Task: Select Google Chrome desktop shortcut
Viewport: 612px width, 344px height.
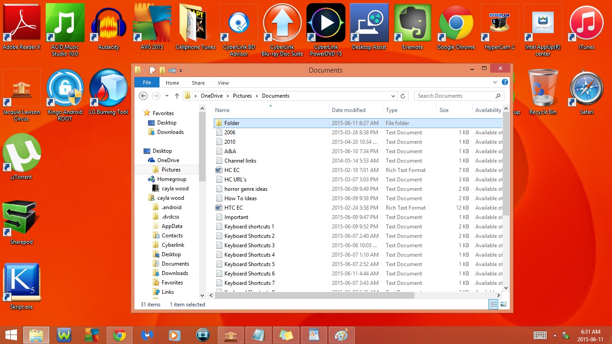Action: click(x=456, y=27)
